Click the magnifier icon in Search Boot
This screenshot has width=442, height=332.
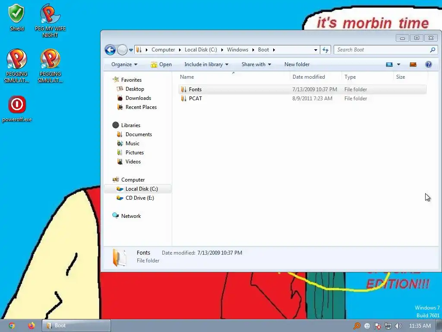click(x=433, y=50)
